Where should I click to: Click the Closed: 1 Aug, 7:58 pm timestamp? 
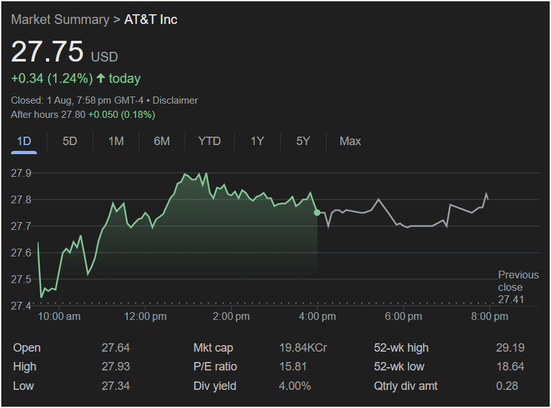[x=77, y=100]
